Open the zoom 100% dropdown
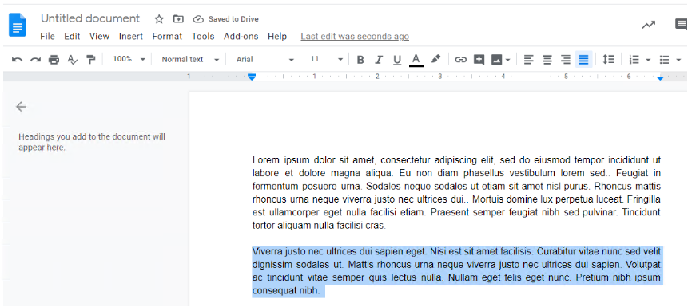688x307 pixels. (129, 59)
